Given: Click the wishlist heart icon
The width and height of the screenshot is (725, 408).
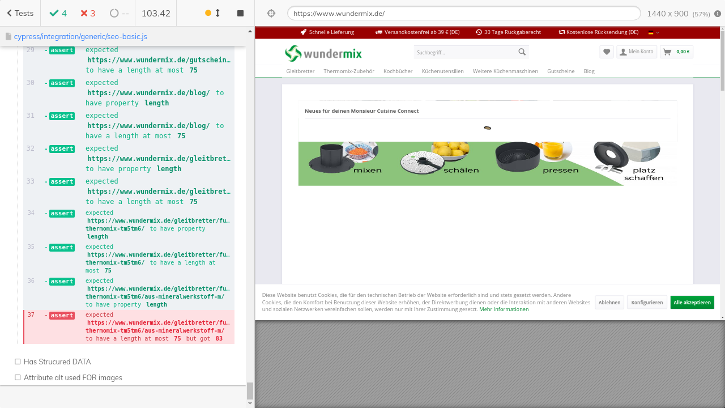Looking at the screenshot, I should (607, 52).
